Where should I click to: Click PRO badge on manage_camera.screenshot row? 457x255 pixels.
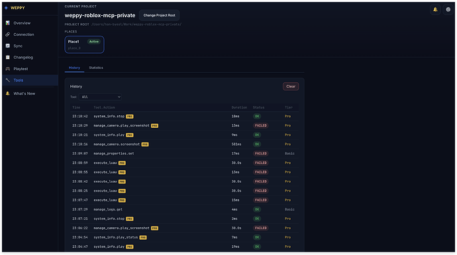pyautogui.click(x=145, y=144)
